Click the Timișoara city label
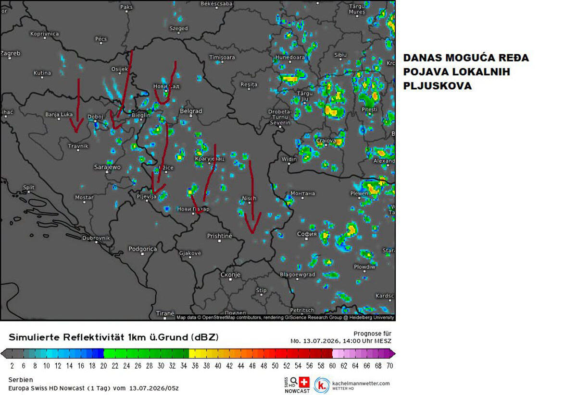This screenshot has height=395, width=577. (x=223, y=57)
